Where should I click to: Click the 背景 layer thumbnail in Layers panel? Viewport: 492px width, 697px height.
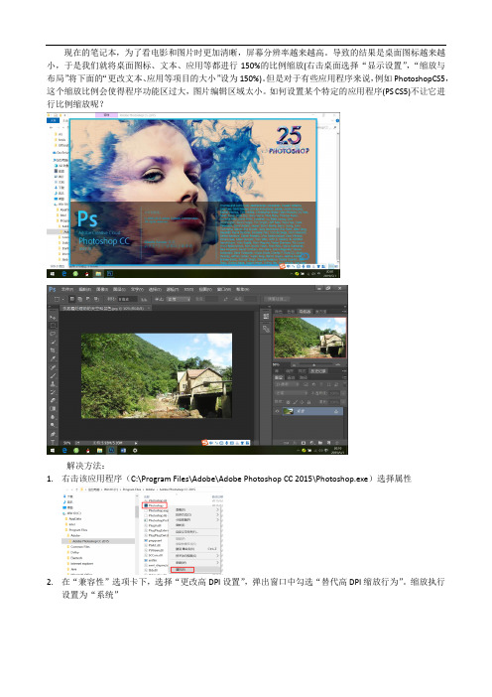pos(289,411)
